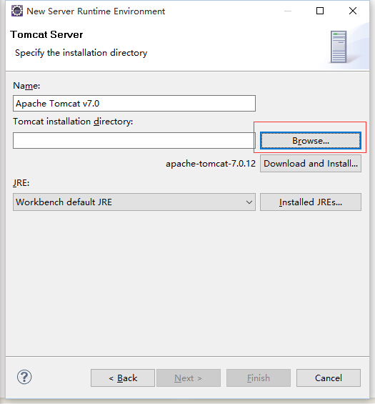Screen dimensions: 375x404
Task: Click the Name: label
Action: click(26, 86)
